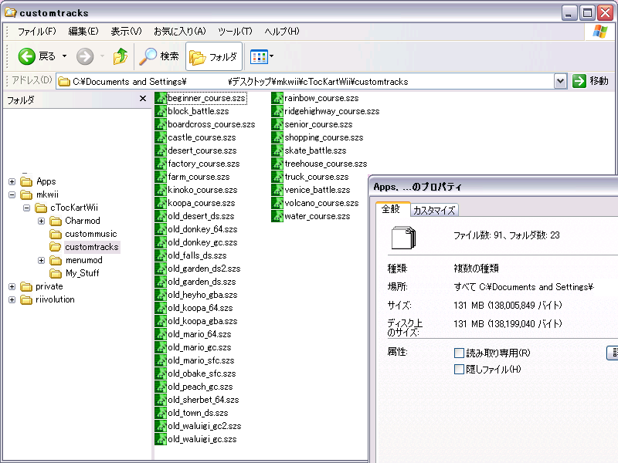Expand the Charmod folder node

[41, 221]
